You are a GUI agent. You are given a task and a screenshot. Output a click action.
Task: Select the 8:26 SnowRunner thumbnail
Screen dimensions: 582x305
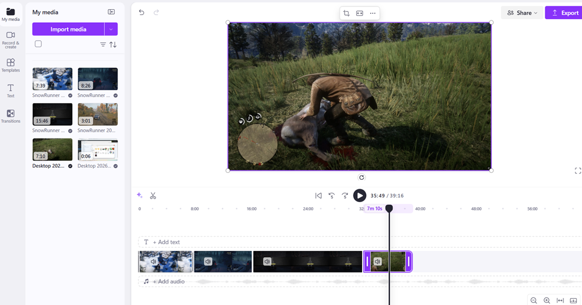point(98,79)
